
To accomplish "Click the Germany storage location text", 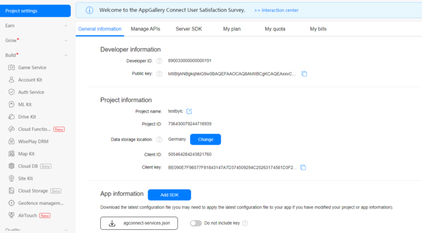I will coord(177,139).
